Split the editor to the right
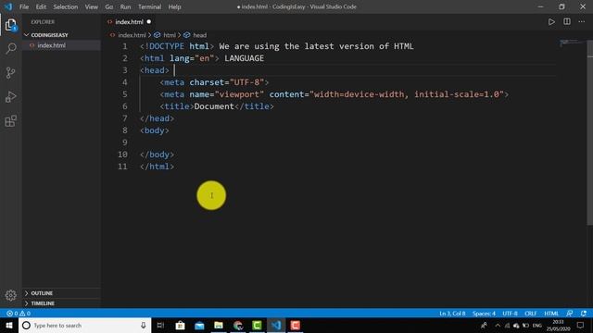This screenshot has height=333, width=593. tap(566, 22)
